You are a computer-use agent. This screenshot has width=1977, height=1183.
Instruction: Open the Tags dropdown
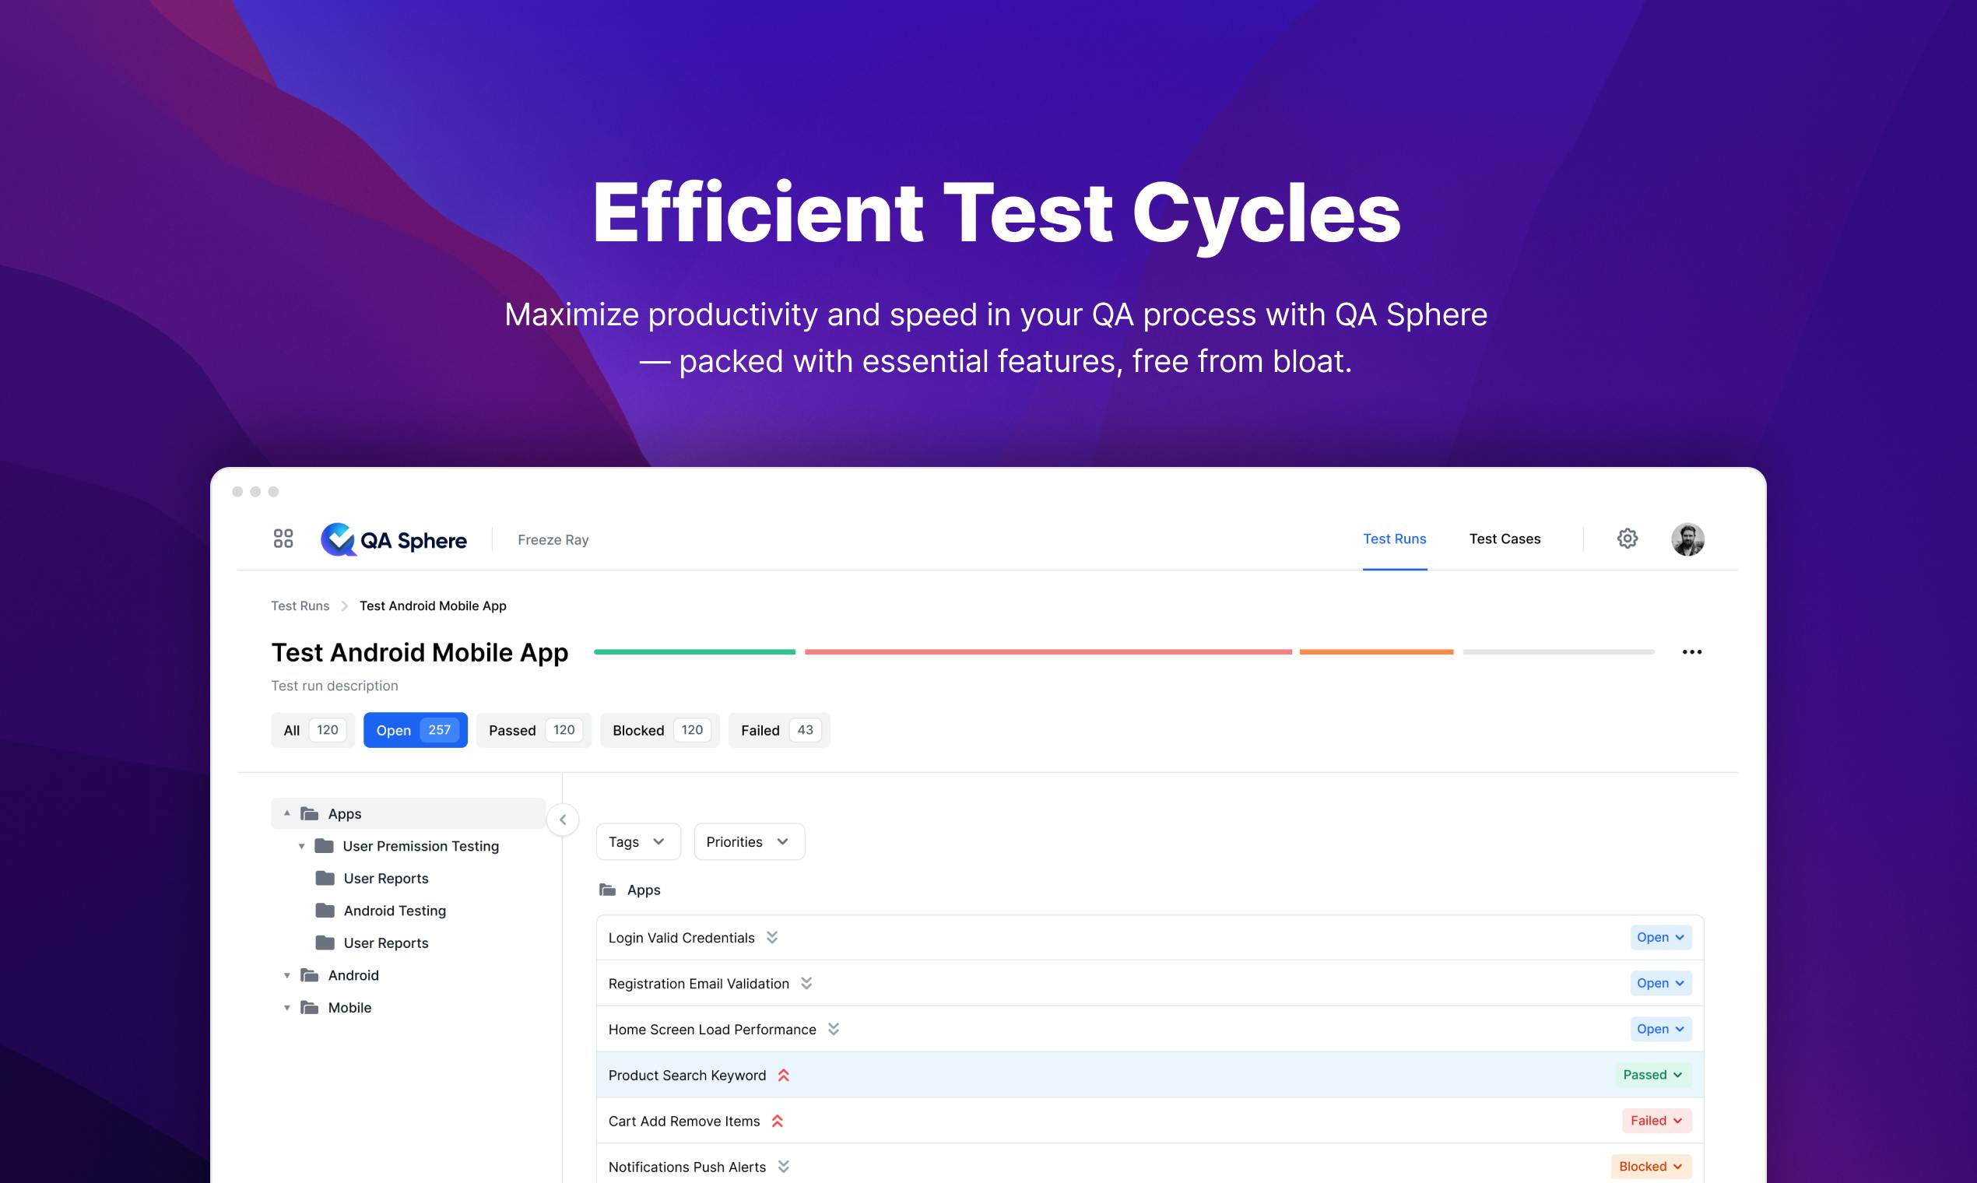pos(637,842)
